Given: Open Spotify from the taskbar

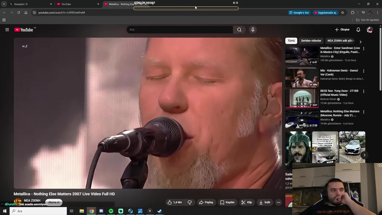Looking at the screenshot, I should (111, 211).
